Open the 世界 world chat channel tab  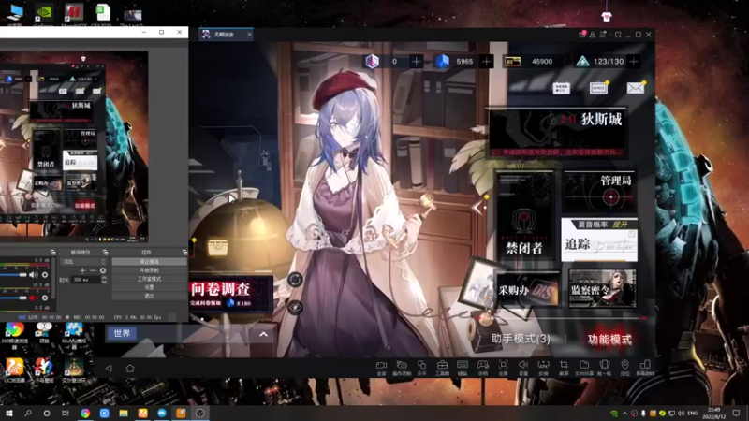(122, 334)
